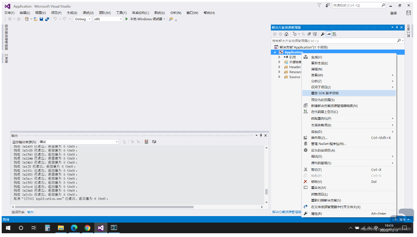This screenshot has width=417, height=237.
Task: Open the 生成(B) menu in menu bar
Action: (72, 13)
